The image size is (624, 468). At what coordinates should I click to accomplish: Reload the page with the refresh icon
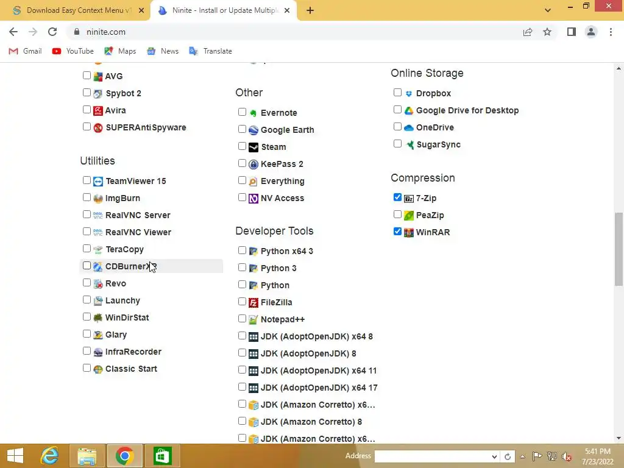pyautogui.click(x=52, y=32)
